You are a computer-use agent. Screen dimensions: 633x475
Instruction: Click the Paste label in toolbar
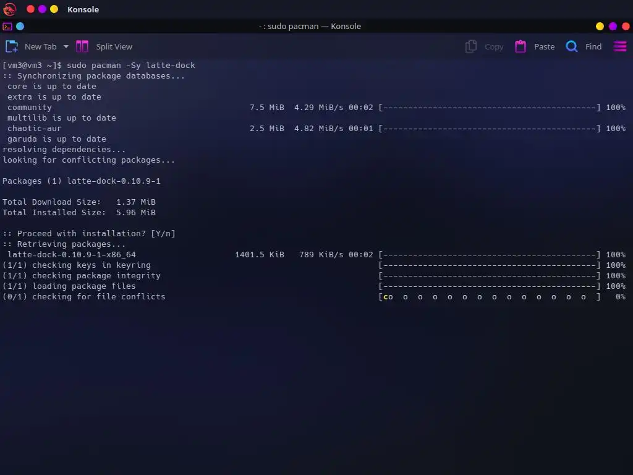coord(544,46)
